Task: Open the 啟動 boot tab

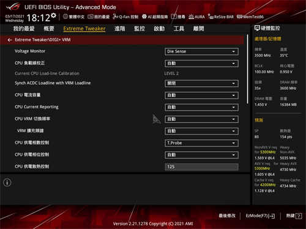Action: pos(159,29)
